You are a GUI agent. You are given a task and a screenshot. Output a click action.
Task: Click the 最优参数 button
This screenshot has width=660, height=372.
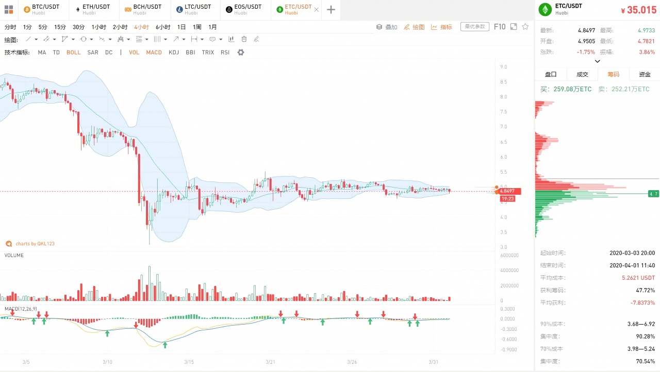click(474, 27)
